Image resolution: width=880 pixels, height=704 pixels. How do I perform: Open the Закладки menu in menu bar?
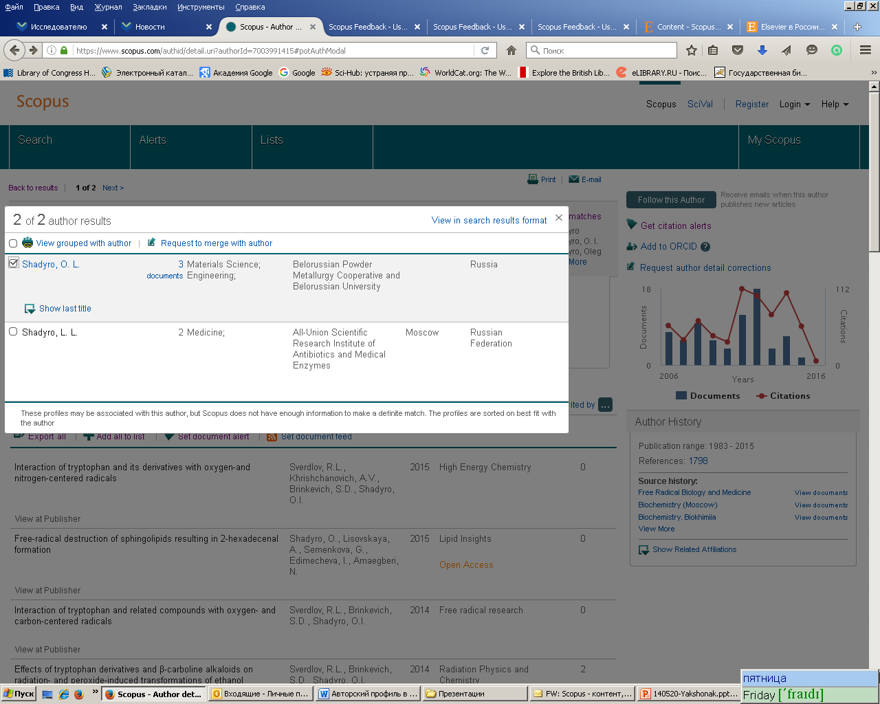click(150, 7)
